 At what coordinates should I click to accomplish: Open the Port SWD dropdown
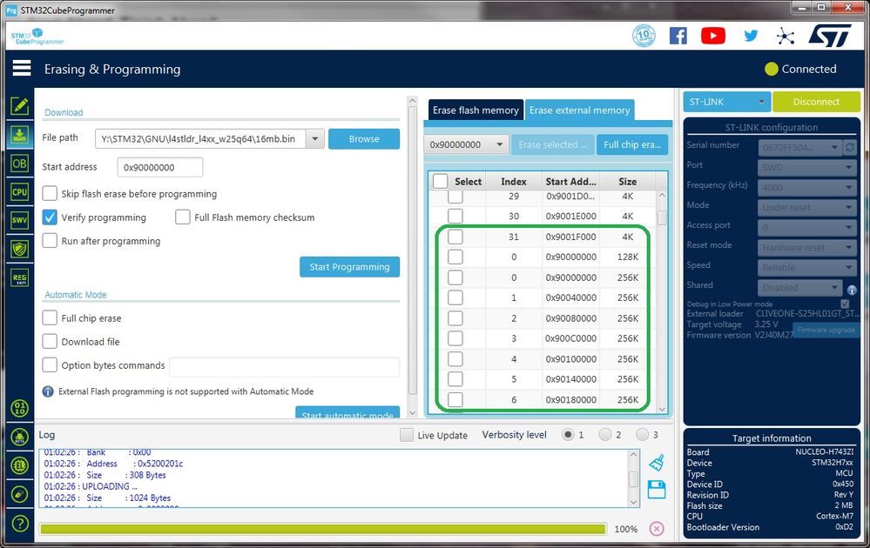[x=807, y=167]
